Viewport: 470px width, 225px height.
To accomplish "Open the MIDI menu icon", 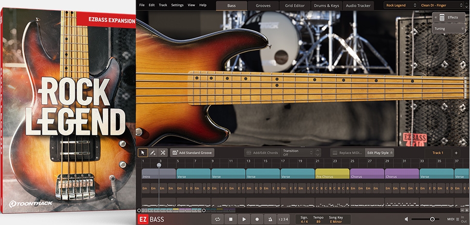I will pos(457,219).
